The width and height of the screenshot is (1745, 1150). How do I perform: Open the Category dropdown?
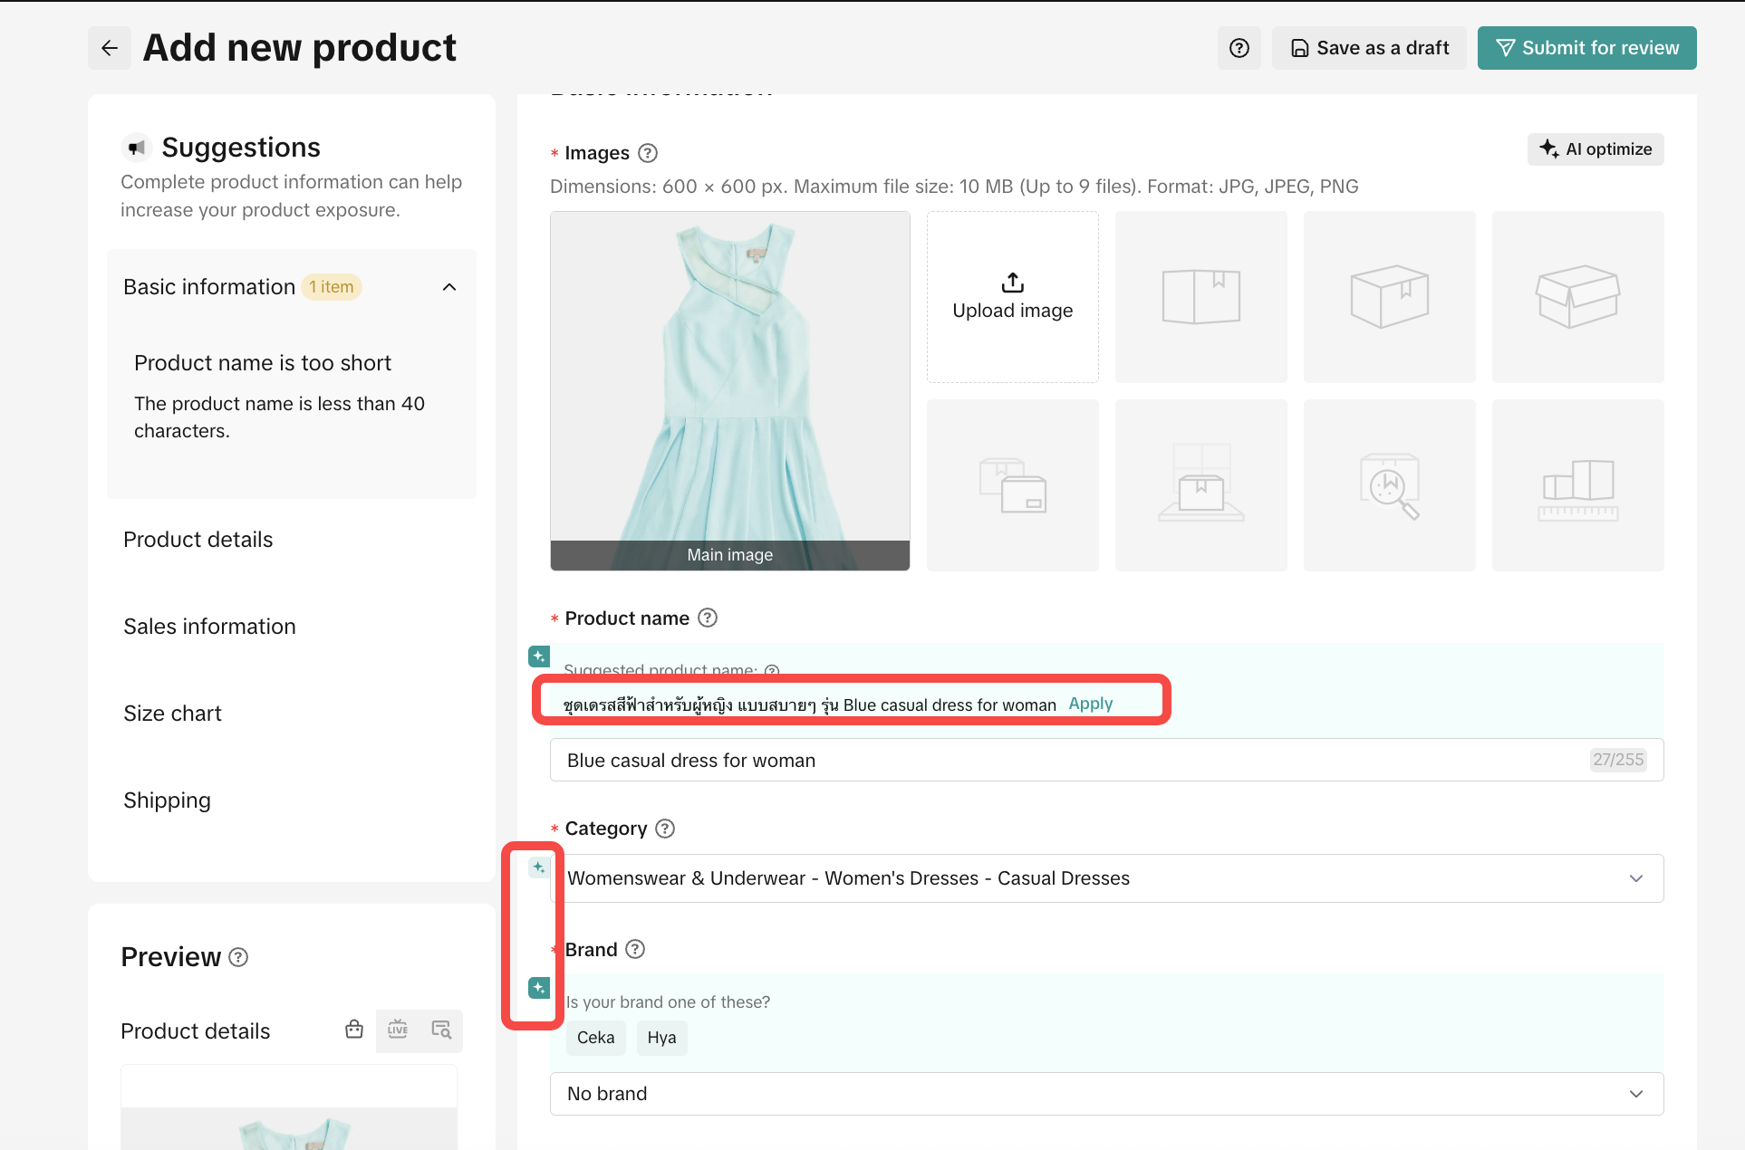point(1105,878)
